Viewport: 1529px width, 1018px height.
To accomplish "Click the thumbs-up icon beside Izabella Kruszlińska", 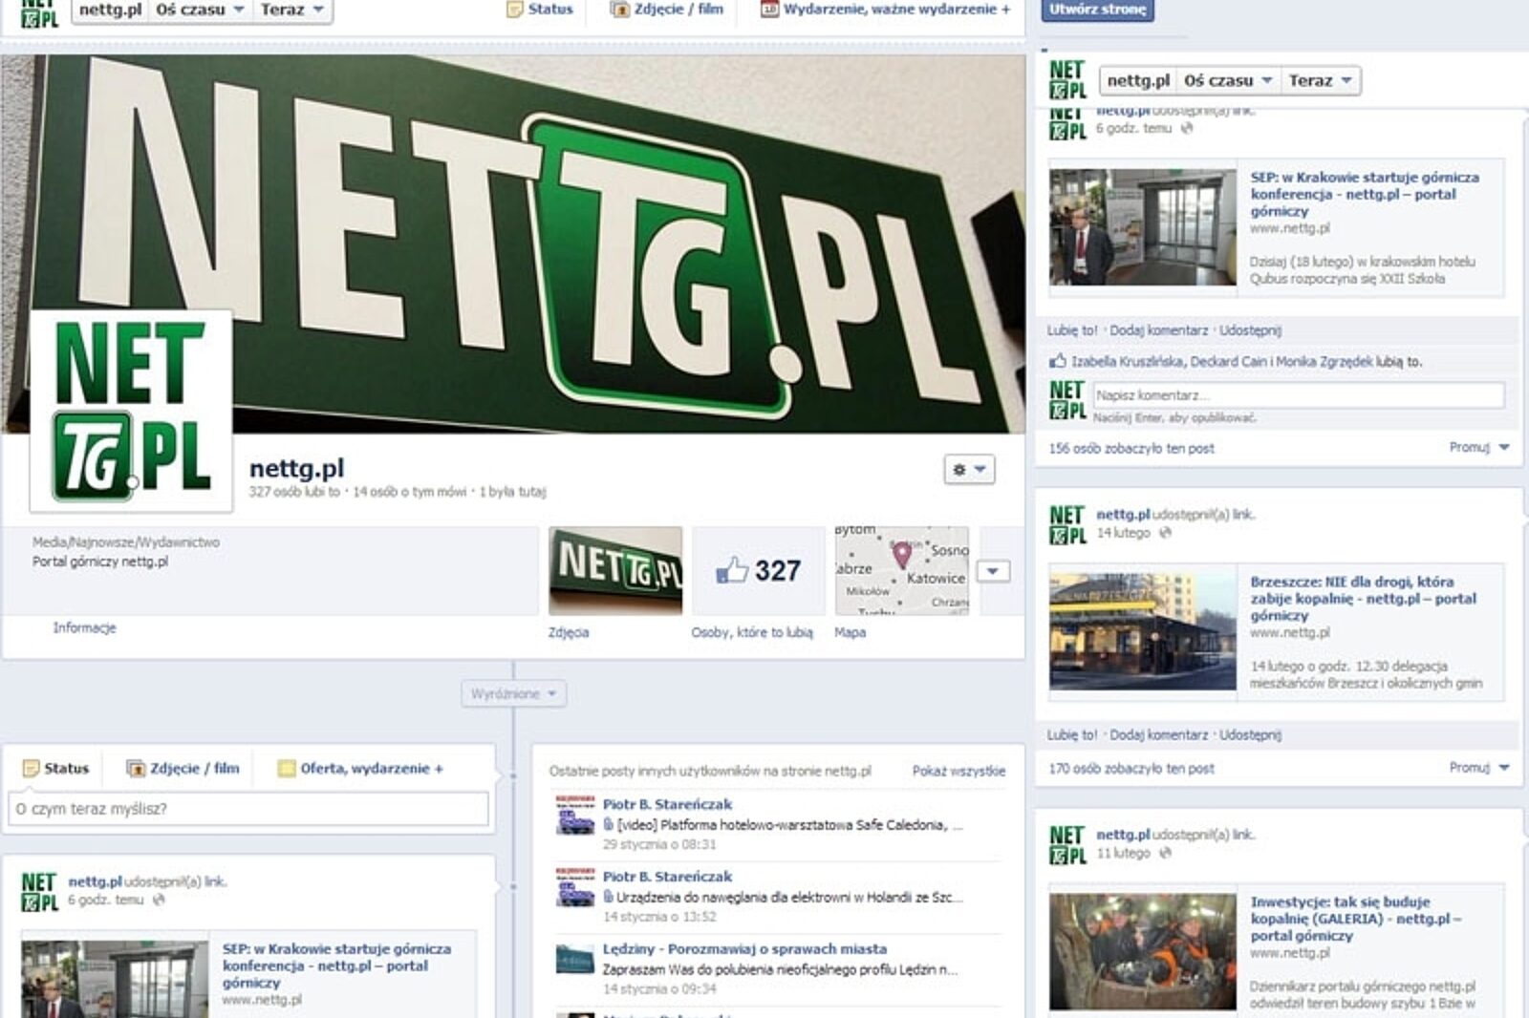I will (1058, 361).
